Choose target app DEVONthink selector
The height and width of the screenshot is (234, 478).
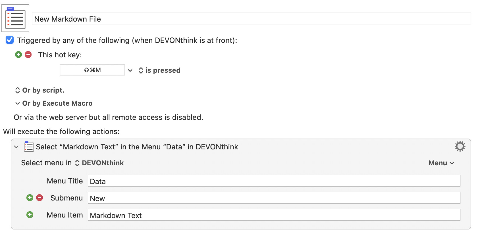coord(99,163)
